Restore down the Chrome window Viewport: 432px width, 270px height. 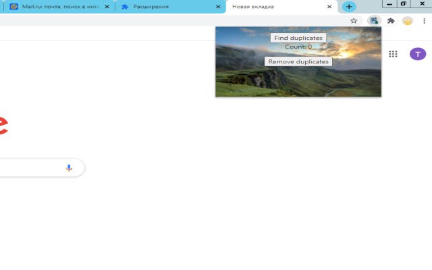coord(404,4)
